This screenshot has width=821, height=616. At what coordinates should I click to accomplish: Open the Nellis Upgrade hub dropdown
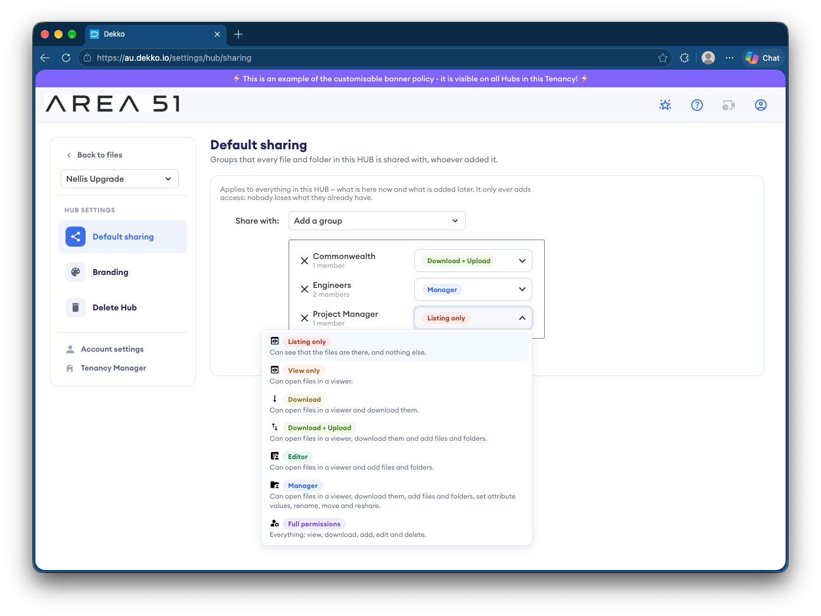coord(120,179)
